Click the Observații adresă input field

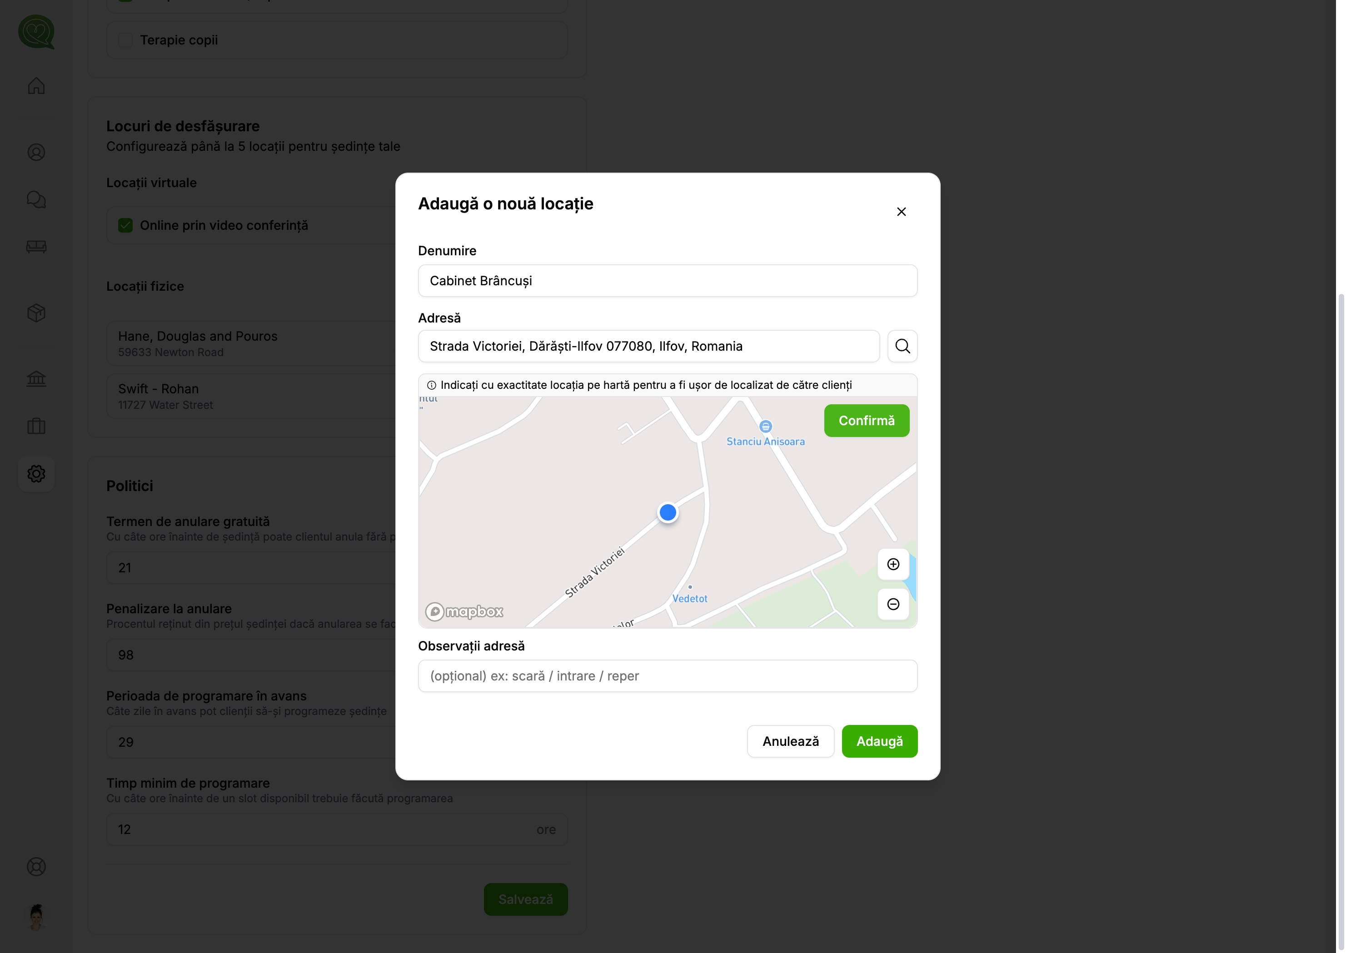(x=667, y=676)
